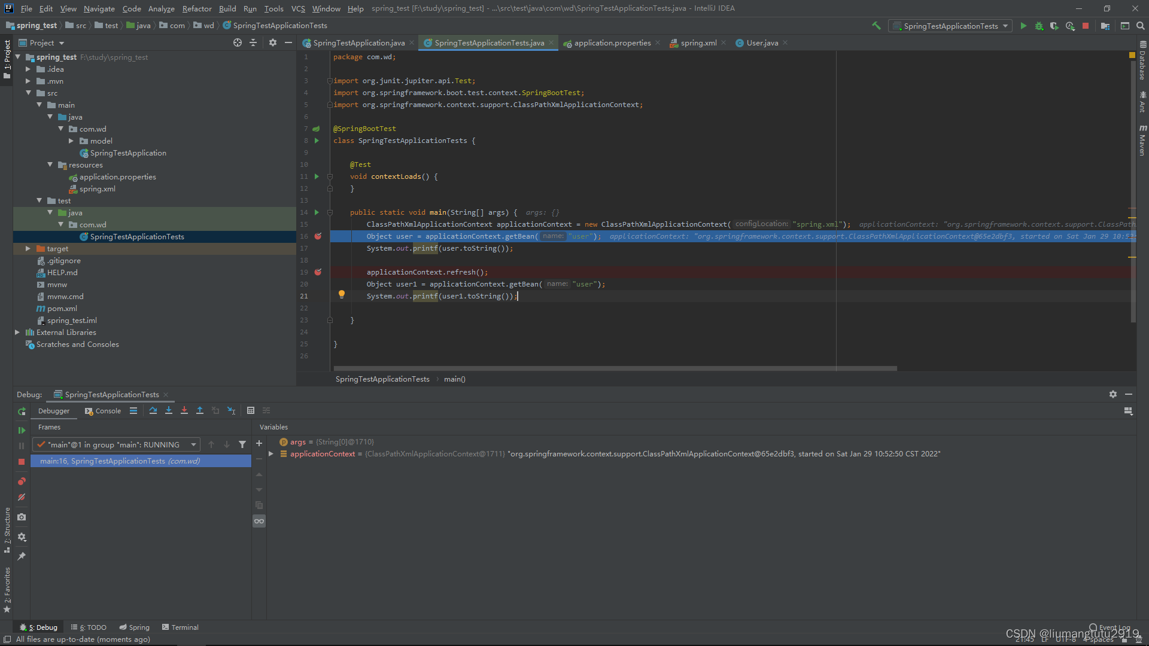Open the Terminal tool window button
The image size is (1149, 646).
[180, 627]
